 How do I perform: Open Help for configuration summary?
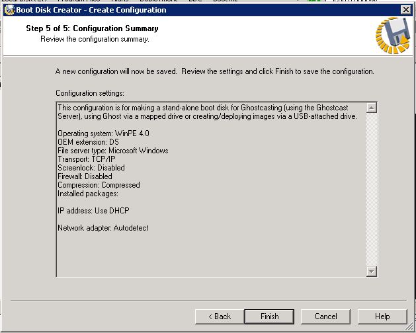tap(382, 316)
